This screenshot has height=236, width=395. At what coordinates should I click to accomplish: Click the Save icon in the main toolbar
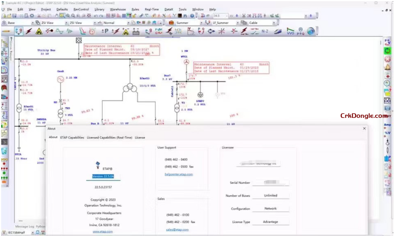click(x=14, y=16)
